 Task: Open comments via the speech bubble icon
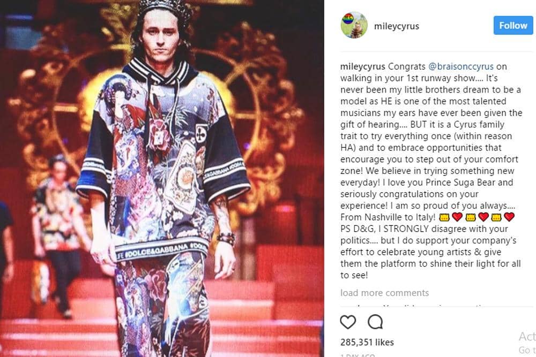click(x=375, y=322)
